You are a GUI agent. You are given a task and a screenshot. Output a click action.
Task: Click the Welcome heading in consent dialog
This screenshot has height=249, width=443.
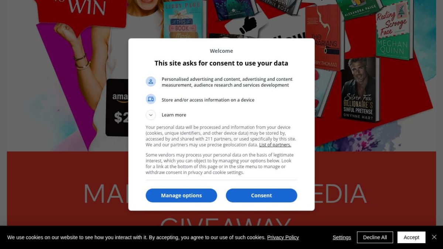(221, 51)
